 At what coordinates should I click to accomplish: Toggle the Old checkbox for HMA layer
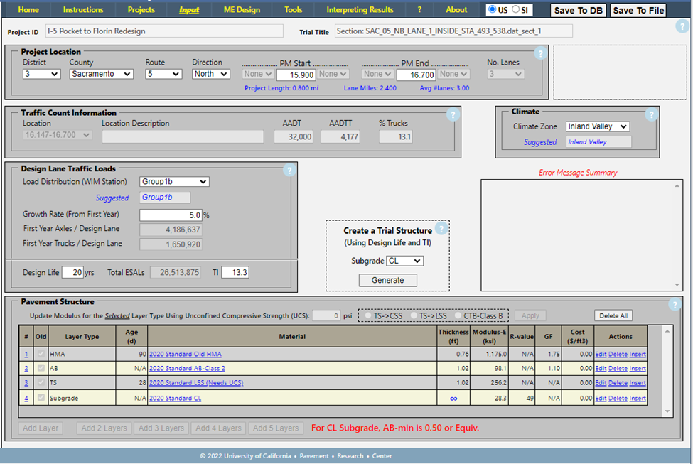(43, 354)
